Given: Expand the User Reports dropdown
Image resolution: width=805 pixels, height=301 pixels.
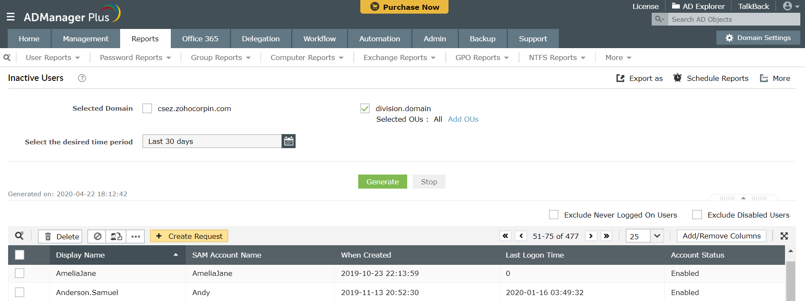Looking at the screenshot, I should click(x=53, y=57).
